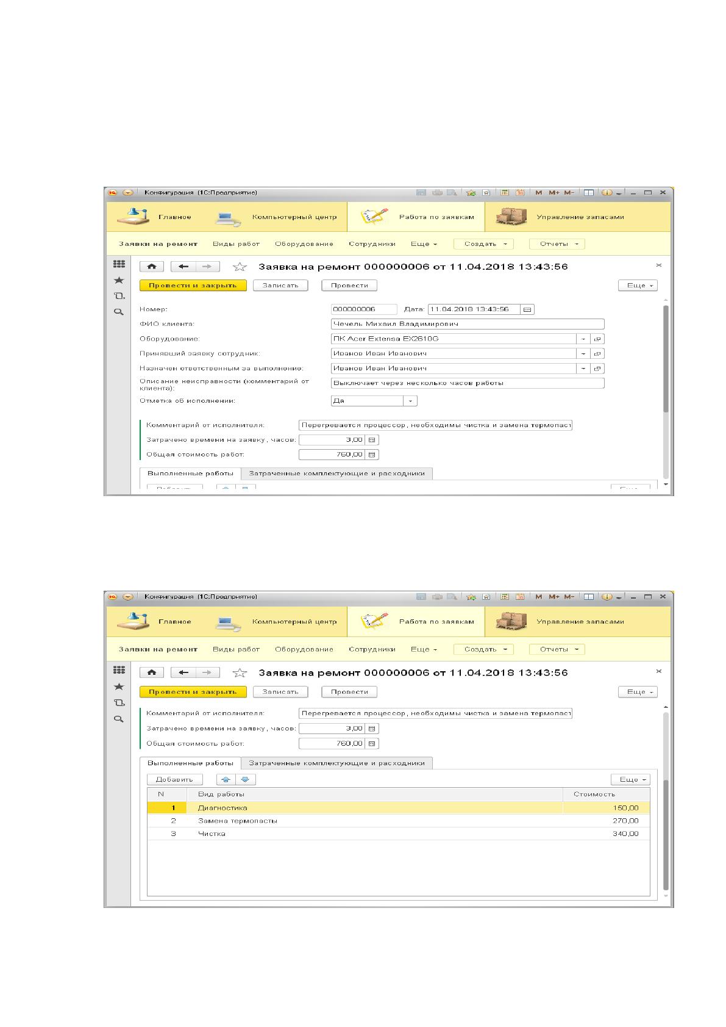This screenshot has height=1027, width=726.
Task: Switch to Затраченные комплектующие и расходники tab in lower window
Action: pyautogui.click(x=337, y=763)
